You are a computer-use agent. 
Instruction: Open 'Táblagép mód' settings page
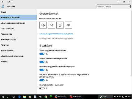[x=18, y=34]
